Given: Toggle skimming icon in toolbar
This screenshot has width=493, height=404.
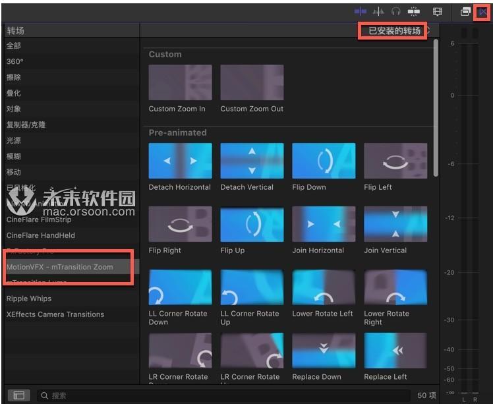Looking at the screenshot, I should pyautogui.click(x=360, y=12).
